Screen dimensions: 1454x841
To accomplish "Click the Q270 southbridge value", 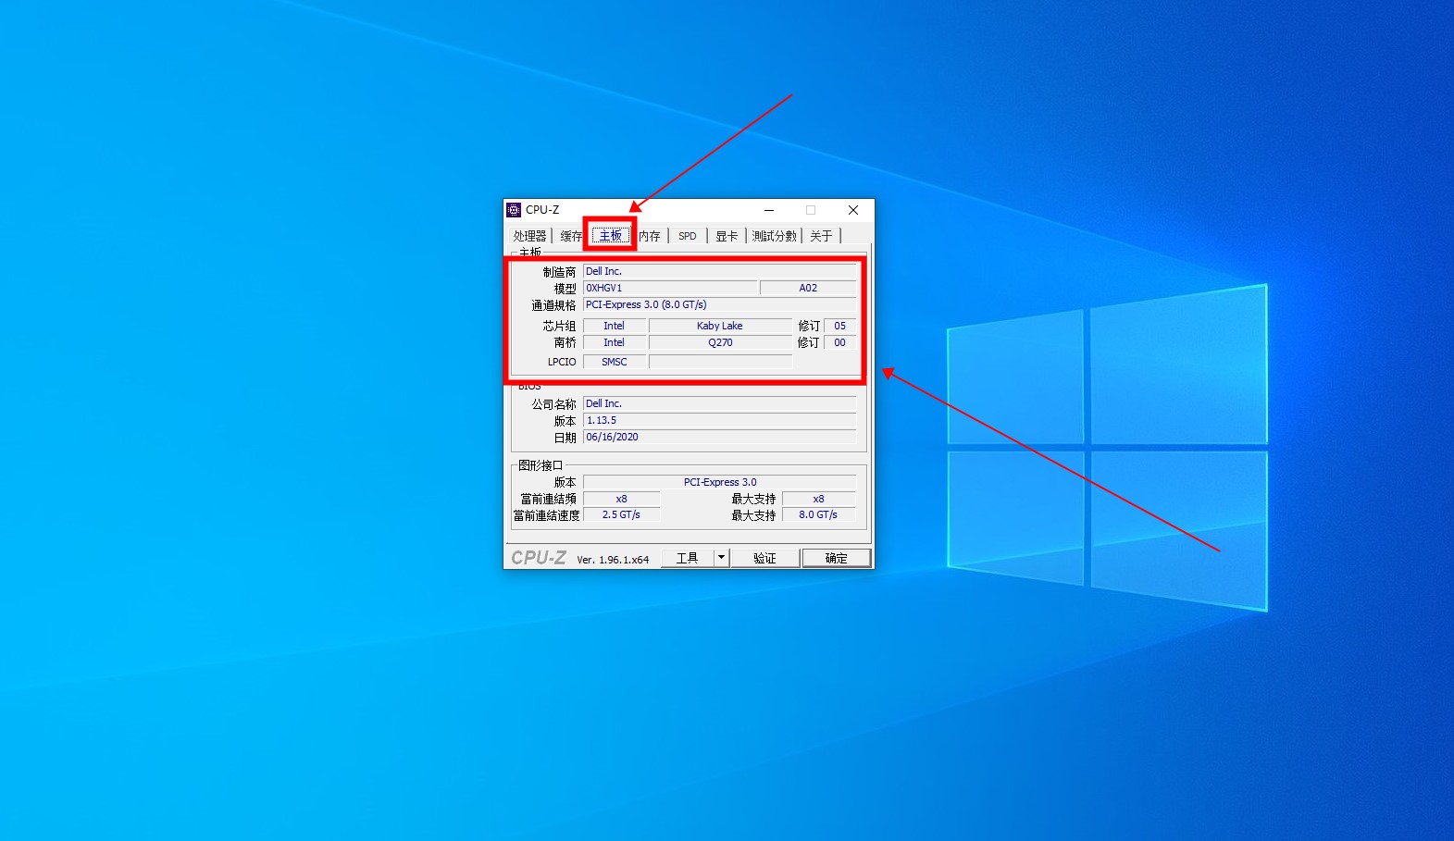I will coord(720,342).
